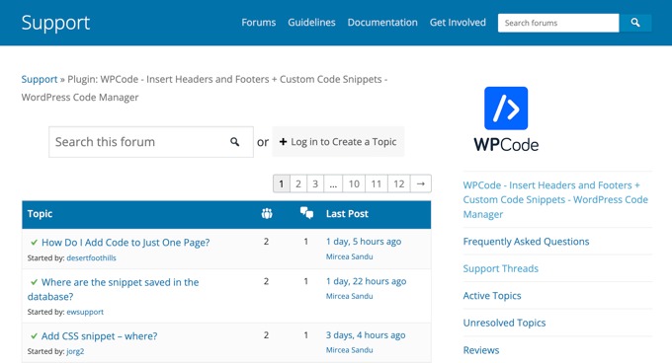
Task: Open the Documentation menu item
Action: point(382,23)
